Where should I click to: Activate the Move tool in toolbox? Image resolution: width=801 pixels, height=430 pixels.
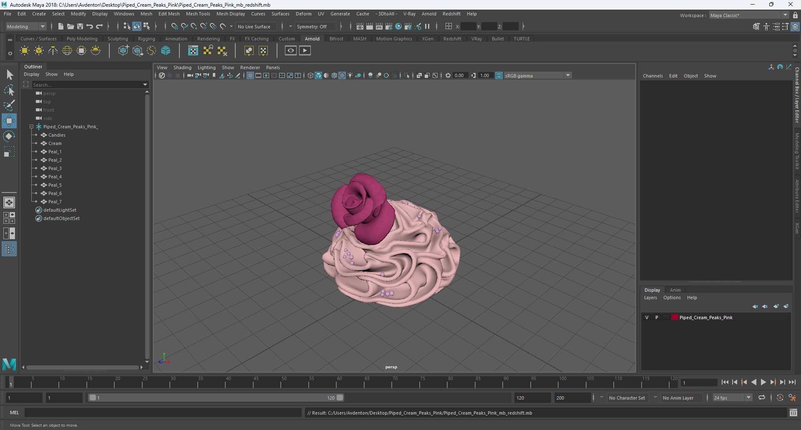(9, 121)
